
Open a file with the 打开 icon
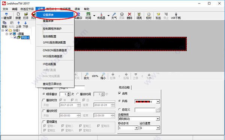[26, 16]
